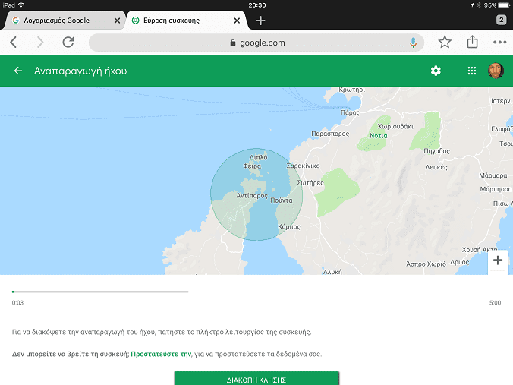Click the Νοτια green label on map
Screen dimensions: 513x385
click(x=378, y=135)
